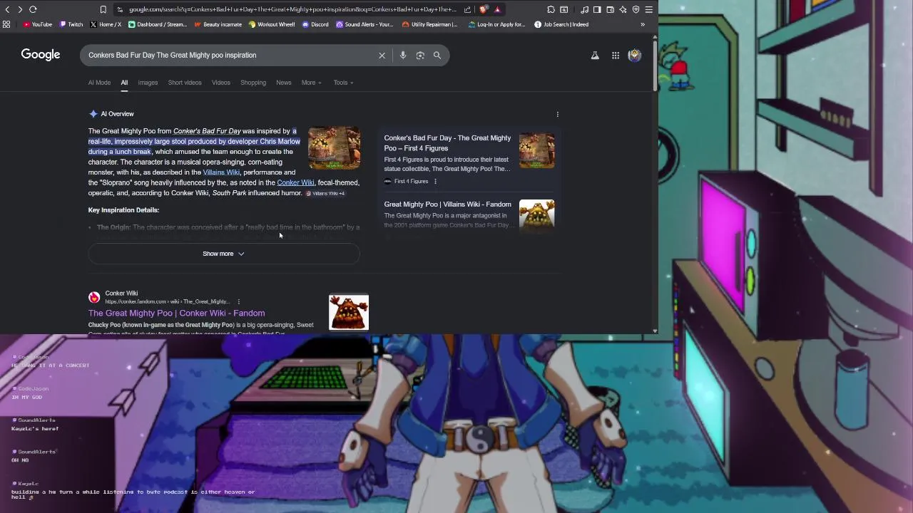The image size is (913, 513).
Task: Expand the More search filters dropdown
Action: tap(311, 83)
